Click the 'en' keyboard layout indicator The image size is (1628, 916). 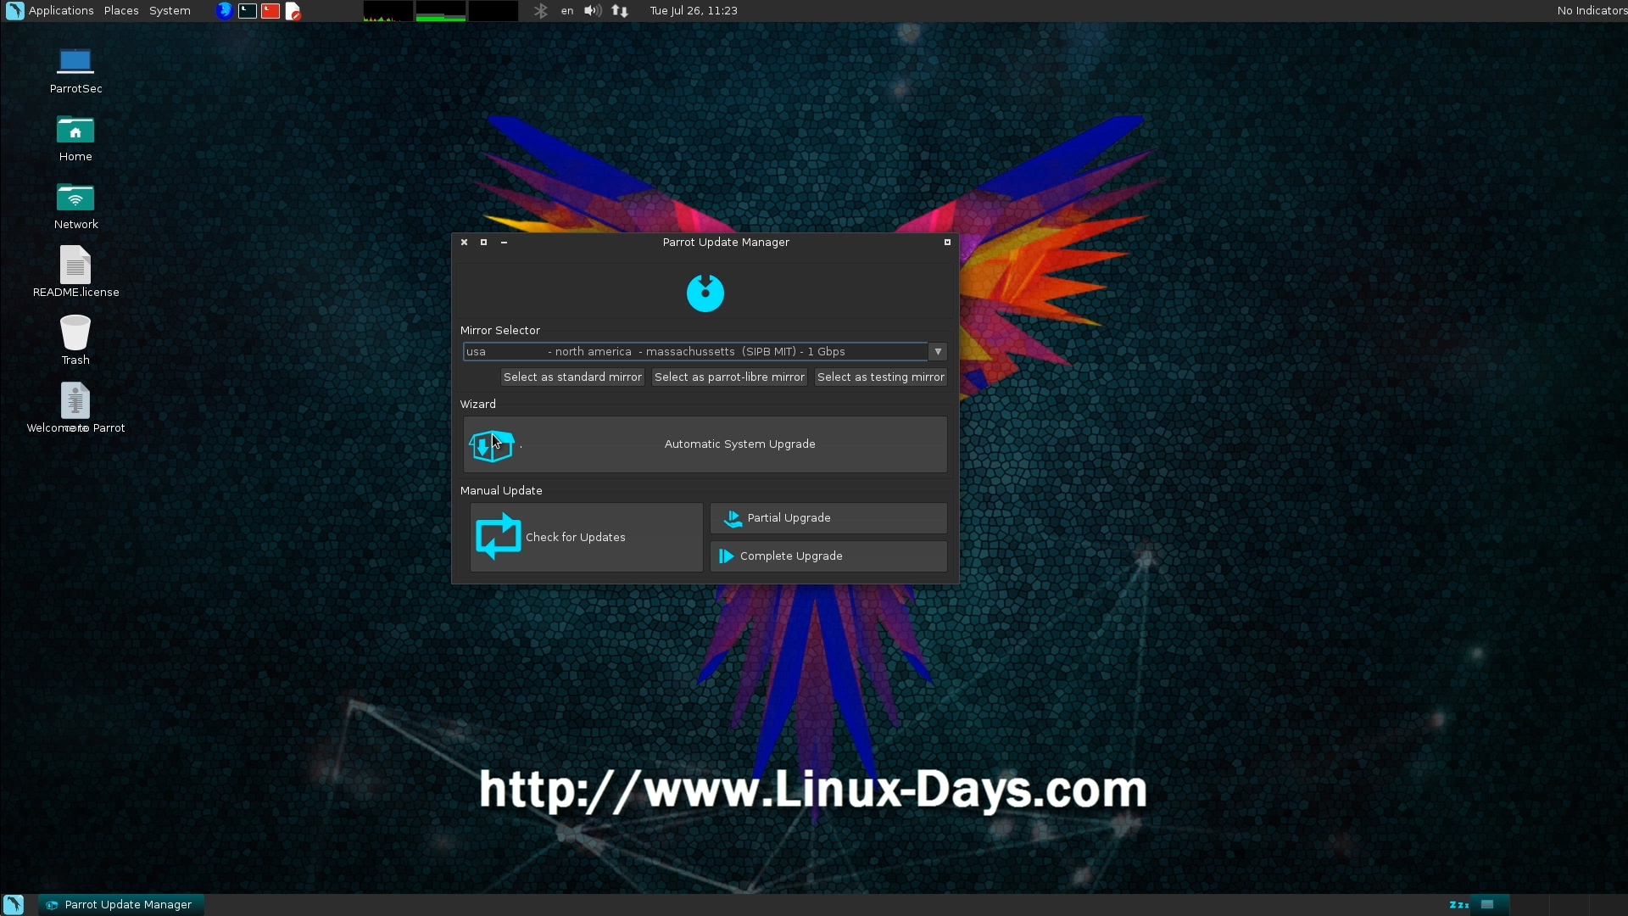point(567,11)
